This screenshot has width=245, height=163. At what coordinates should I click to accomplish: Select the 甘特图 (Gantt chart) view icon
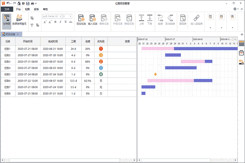(x=7, y=20)
